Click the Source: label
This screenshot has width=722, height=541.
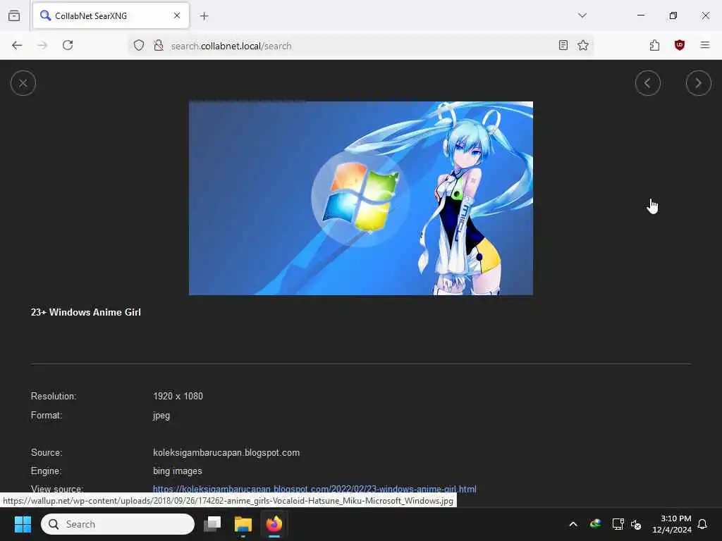click(x=46, y=453)
